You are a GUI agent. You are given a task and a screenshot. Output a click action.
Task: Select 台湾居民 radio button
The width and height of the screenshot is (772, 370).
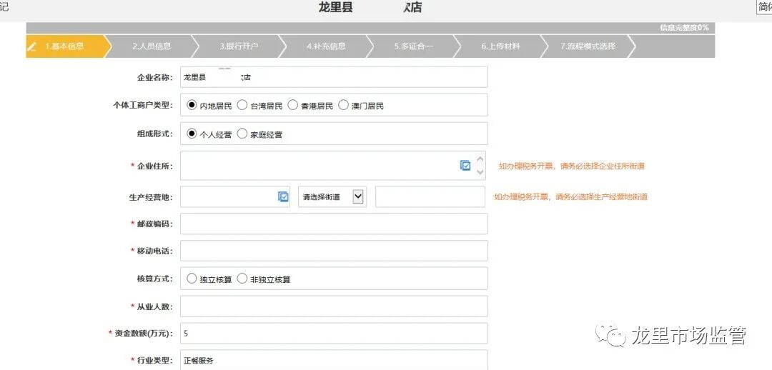pyautogui.click(x=242, y=105)
